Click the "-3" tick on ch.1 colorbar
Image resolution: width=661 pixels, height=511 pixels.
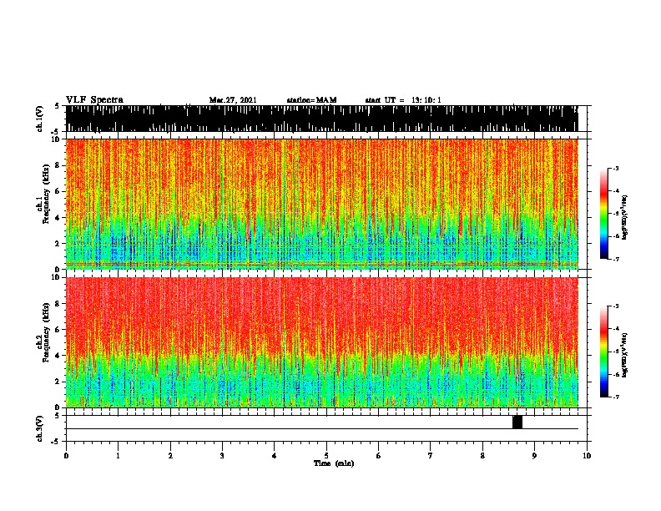coord(616,169)
